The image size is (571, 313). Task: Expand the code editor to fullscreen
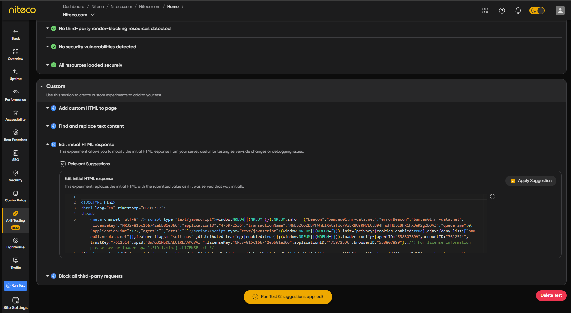tap(492, 197)
